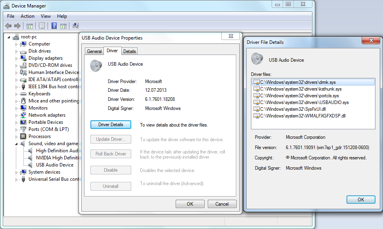Select USB Audio Device in tree
The image size is (383, 229).
coord(54,165)
